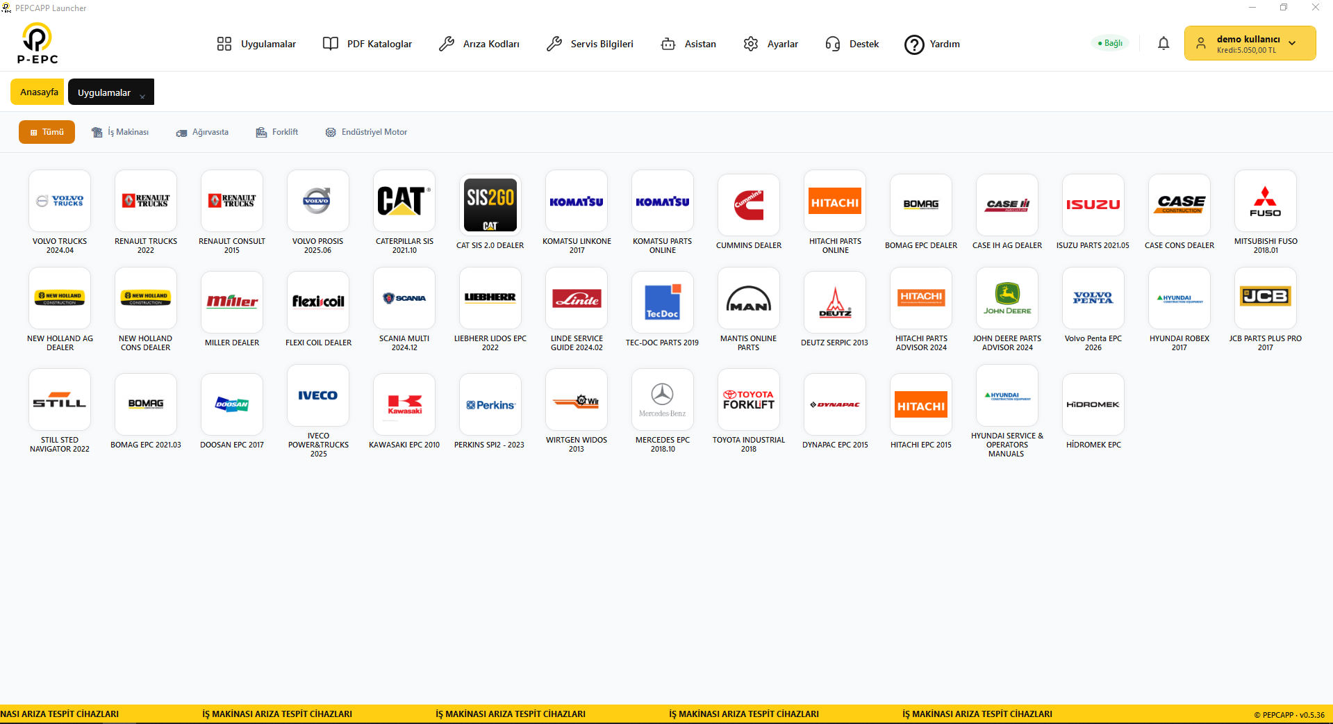Filter by Forklift category
The image size is (1333, 724).
tap(277, 132)
